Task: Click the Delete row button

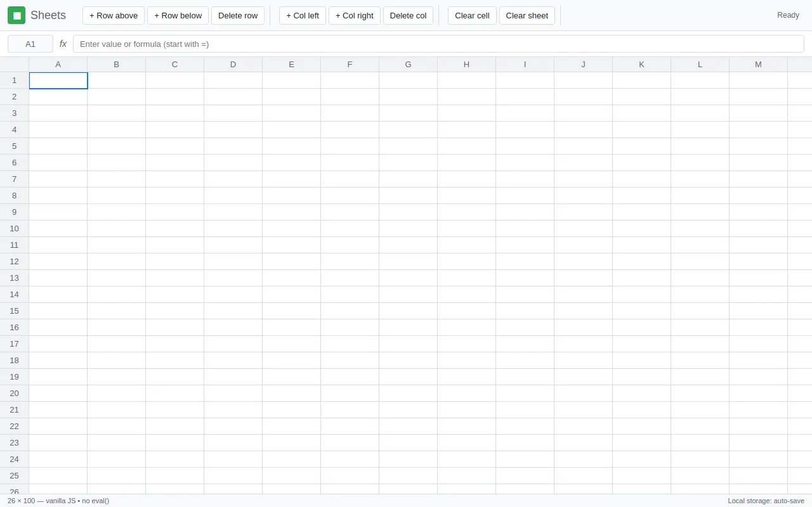Action: [238, 15]
